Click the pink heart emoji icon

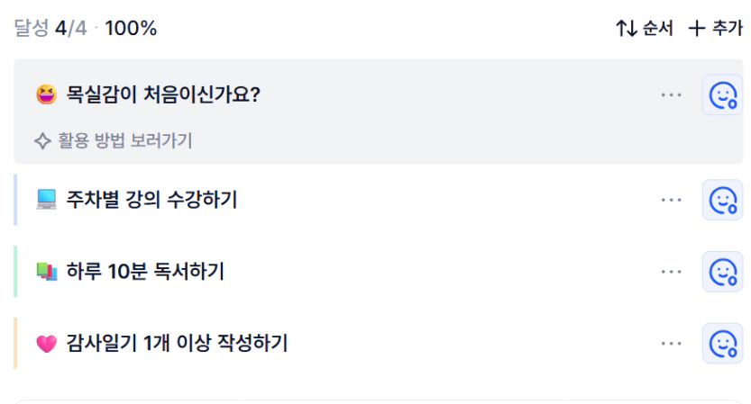tap(46, 343)
